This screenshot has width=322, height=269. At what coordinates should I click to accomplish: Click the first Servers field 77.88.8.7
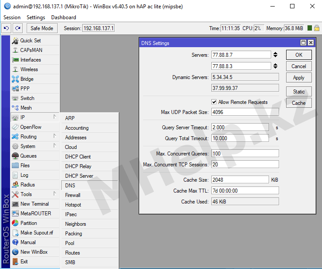tap(241, 55)
